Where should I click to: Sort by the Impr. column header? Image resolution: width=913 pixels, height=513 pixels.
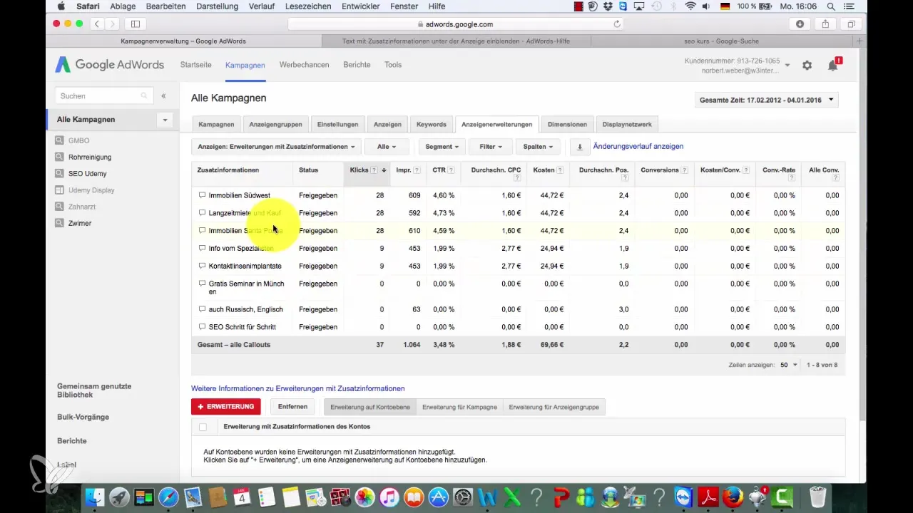coord(404,170)
